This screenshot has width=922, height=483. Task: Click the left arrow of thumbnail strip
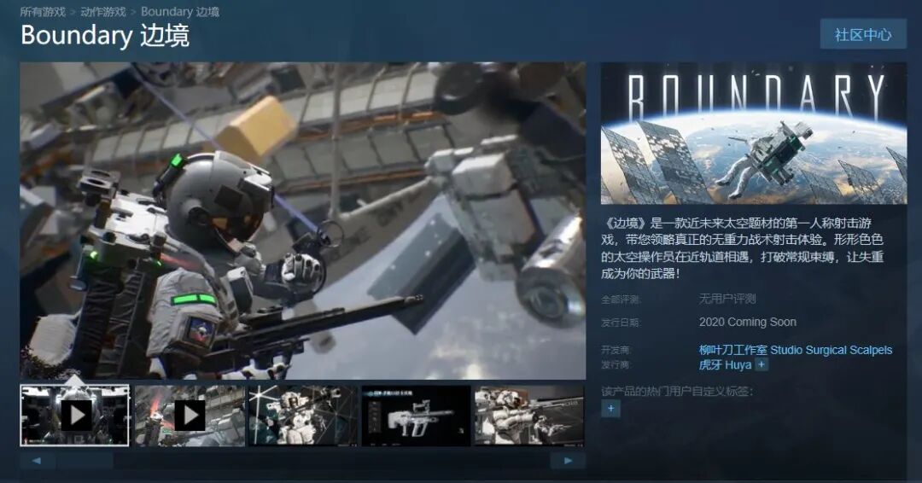point(37,461)
